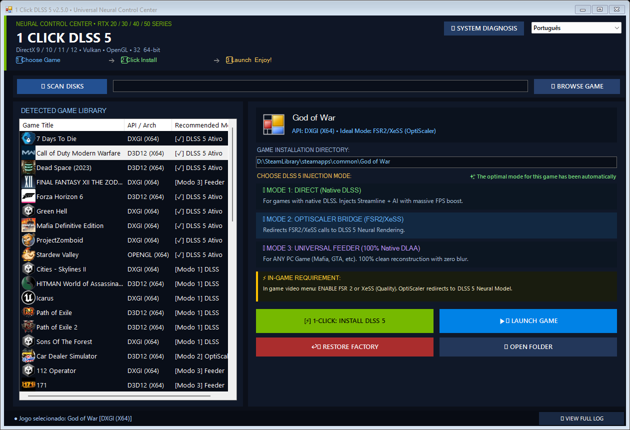The image size is (630, 430).
Task: Click the Cities - Skylines II icon
Action: [x=28, y=269]
